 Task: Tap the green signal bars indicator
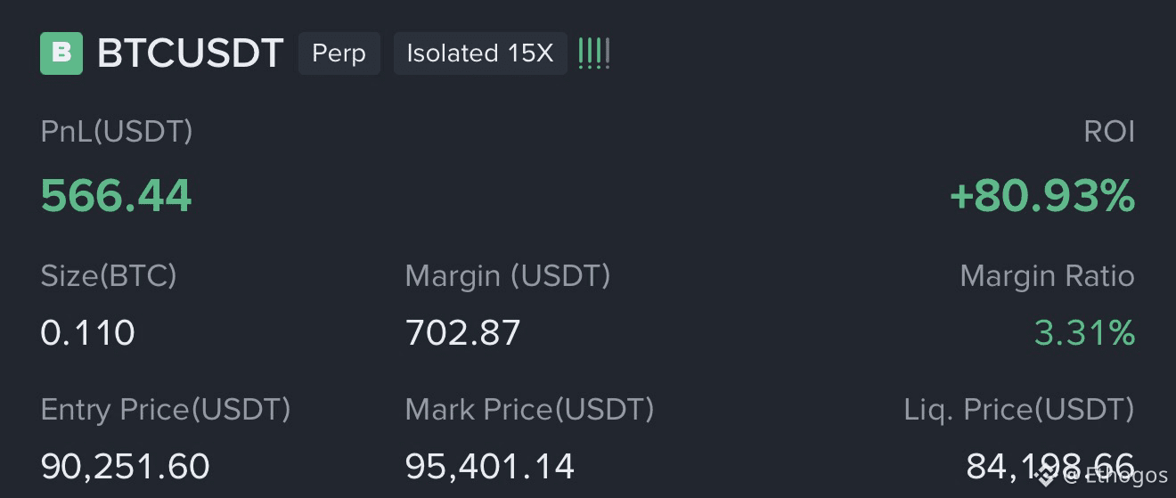(x=594, y=53)
